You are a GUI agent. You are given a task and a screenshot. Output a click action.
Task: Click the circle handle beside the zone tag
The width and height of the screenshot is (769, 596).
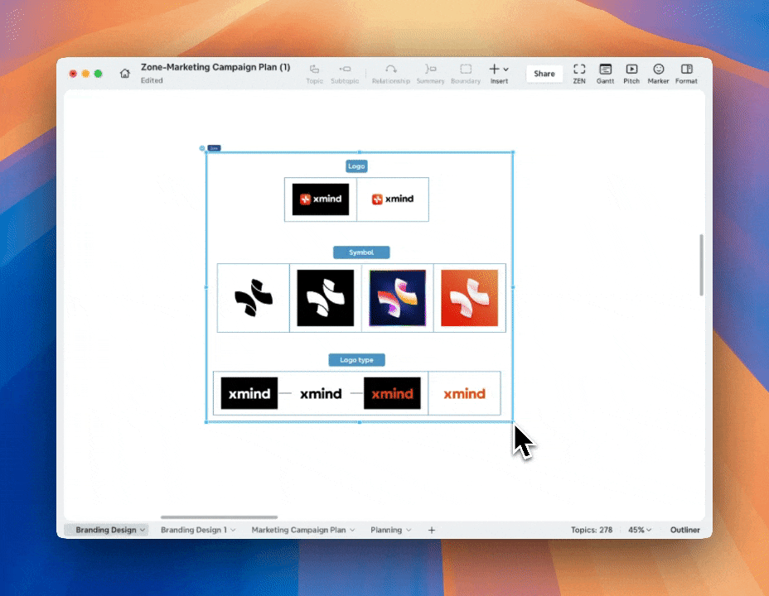click(202, 148)
